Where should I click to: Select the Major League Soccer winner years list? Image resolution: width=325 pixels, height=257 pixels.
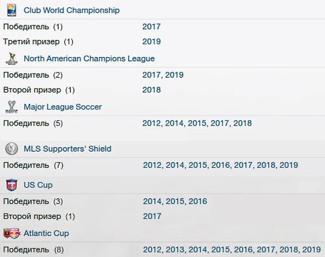point(197,123)
